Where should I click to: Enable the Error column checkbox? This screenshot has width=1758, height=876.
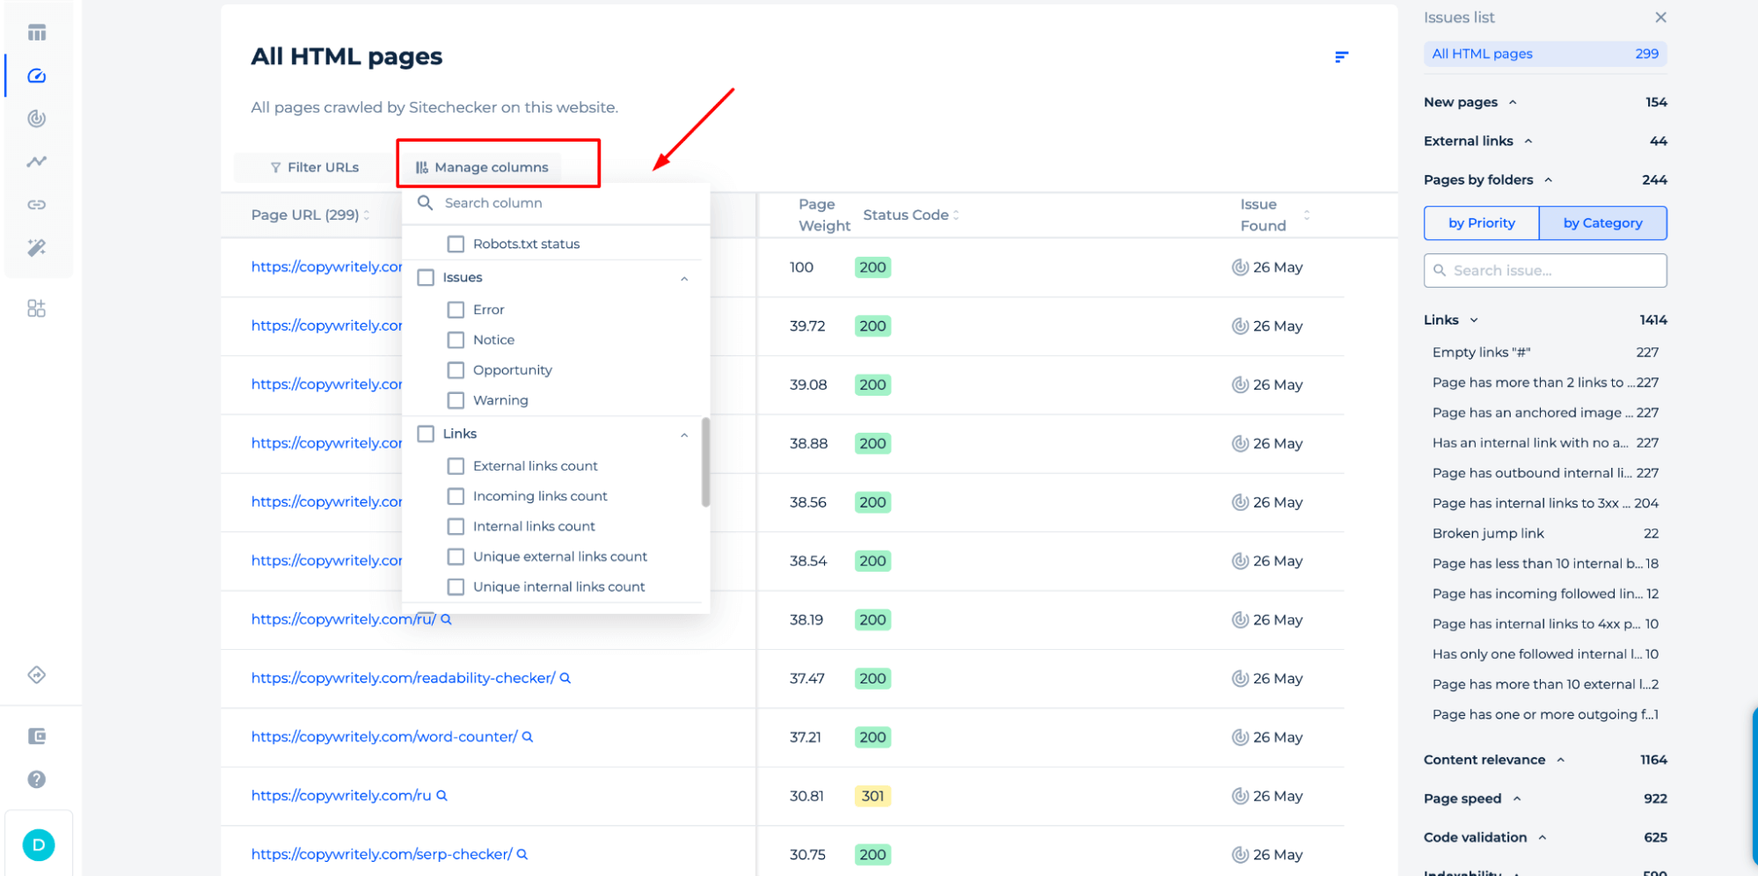coord(456,310)
